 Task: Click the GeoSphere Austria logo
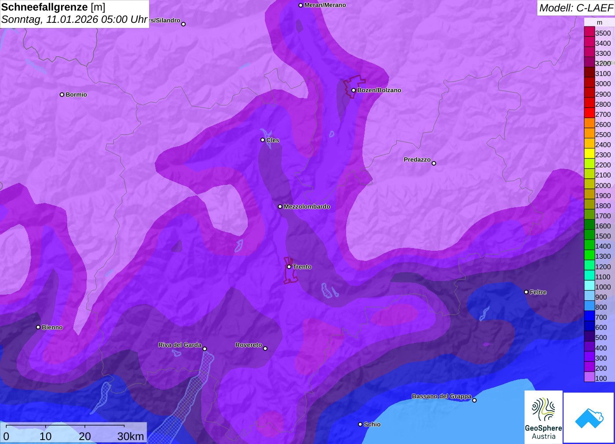pyautogui.click(x=543, y=417)
